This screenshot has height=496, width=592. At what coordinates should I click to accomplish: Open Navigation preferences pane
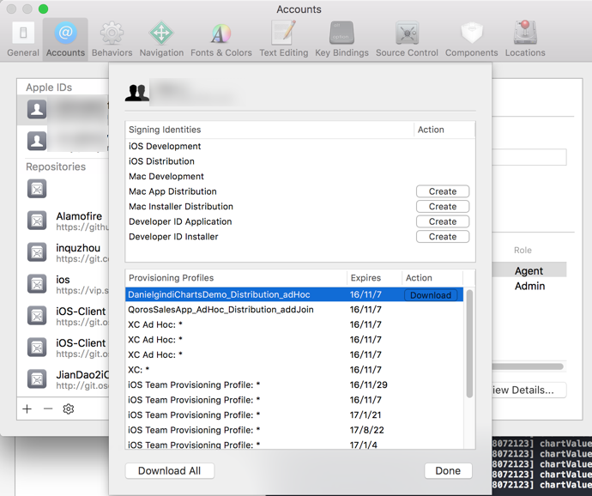pyautogui.click(x=161, y=39)
